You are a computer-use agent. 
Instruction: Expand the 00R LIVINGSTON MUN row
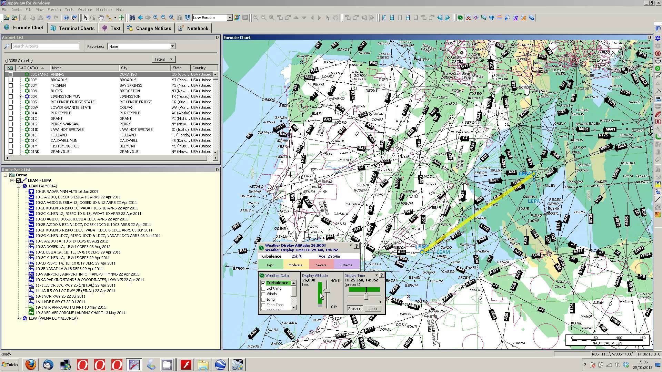(x=20, y=96)
